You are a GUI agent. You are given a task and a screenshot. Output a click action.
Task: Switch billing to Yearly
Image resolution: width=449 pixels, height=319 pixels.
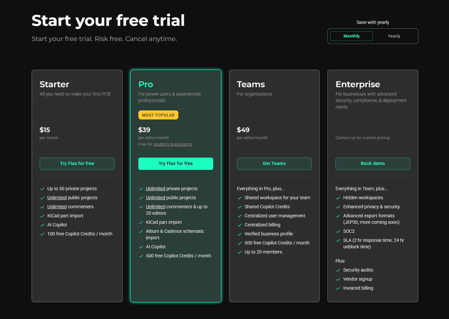pyautogui.click(x=394, y=36)
